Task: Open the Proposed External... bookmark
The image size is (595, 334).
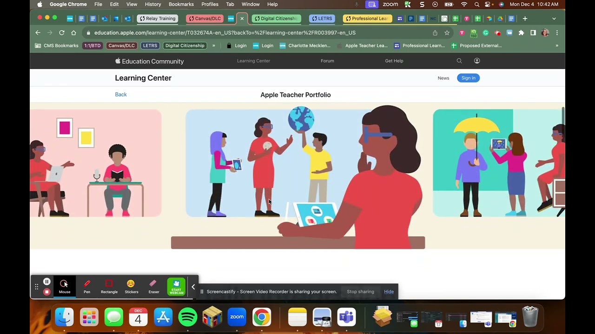Action: (x=476, y=45)
